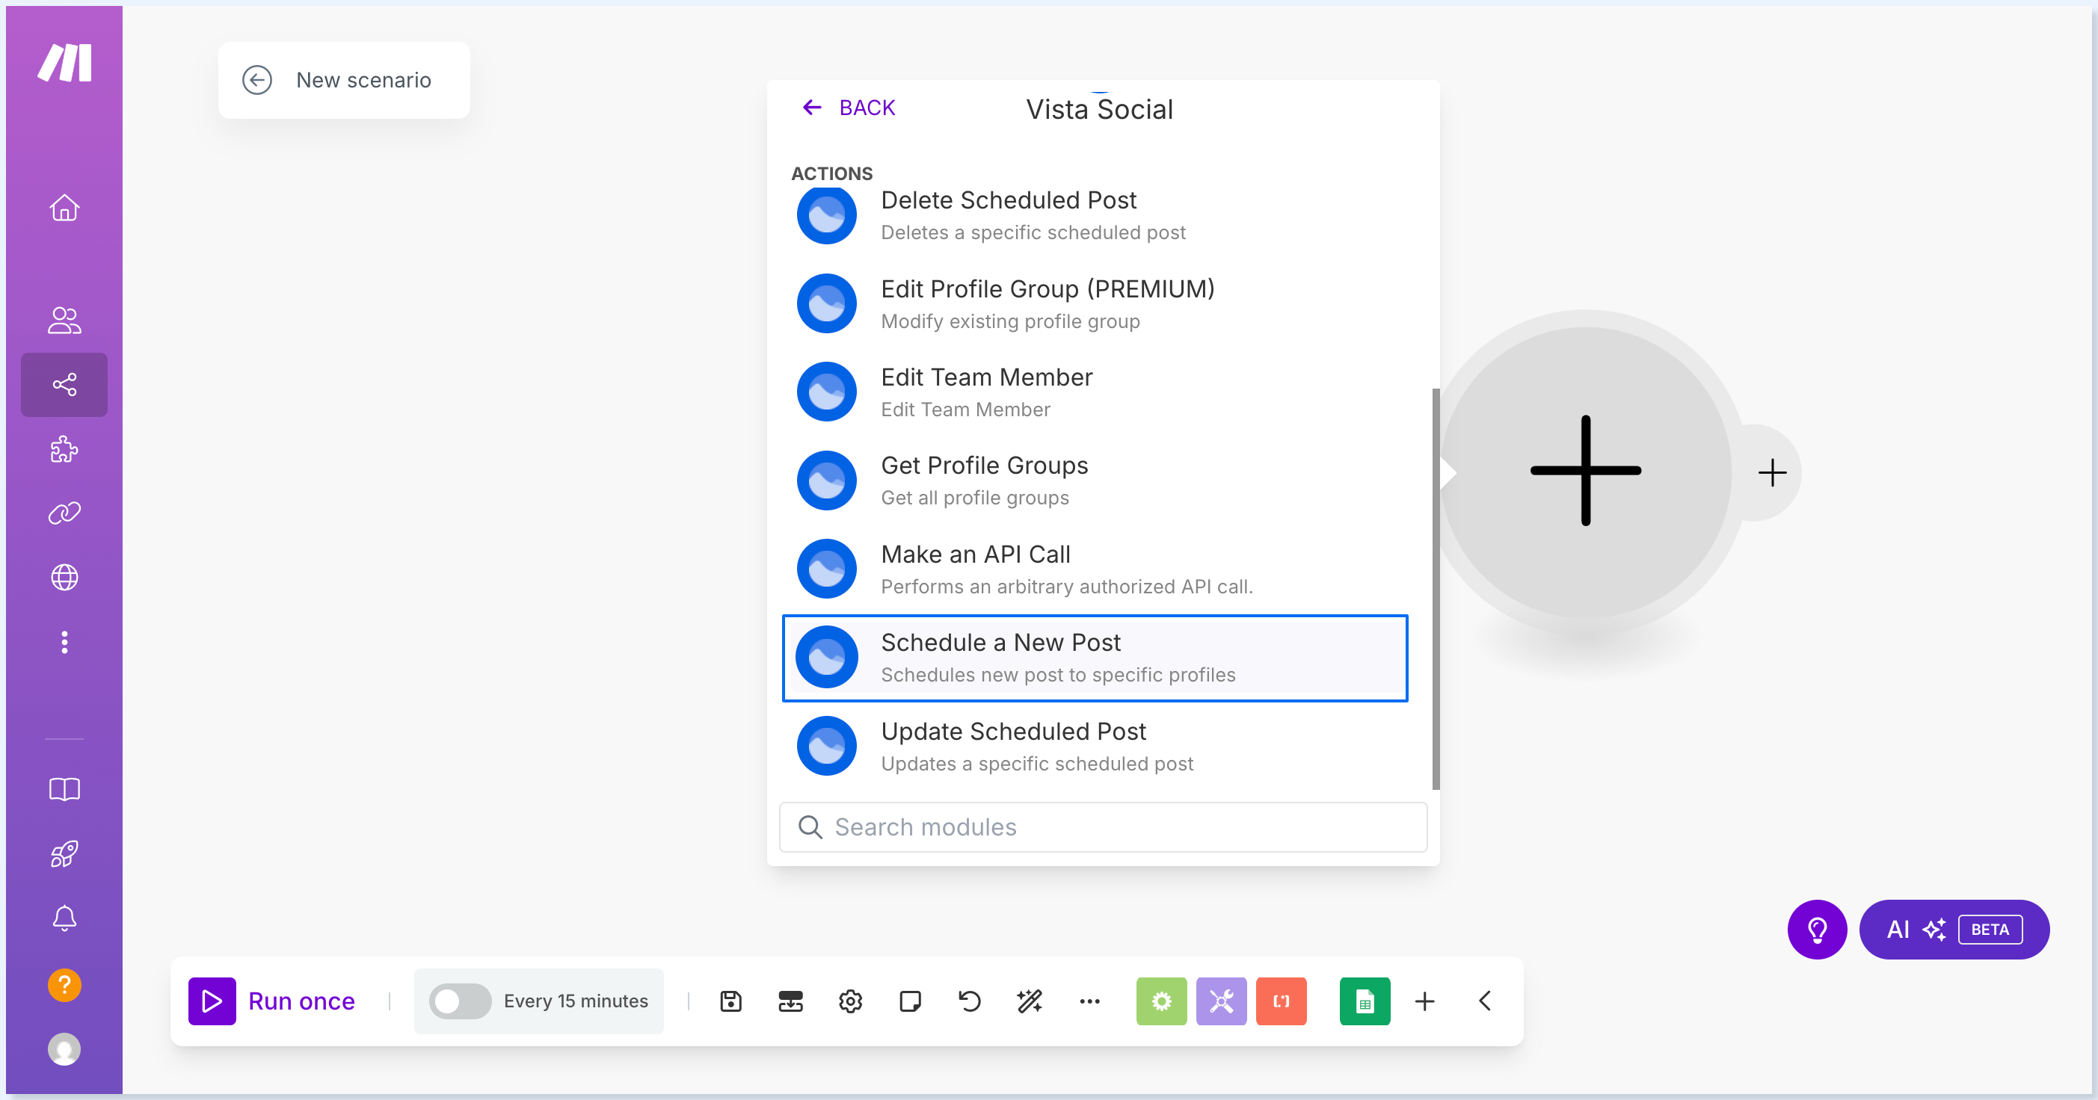Click the Get all profile groups description
Screen dimensions: 2098x1100
click(x=975, y=498)
